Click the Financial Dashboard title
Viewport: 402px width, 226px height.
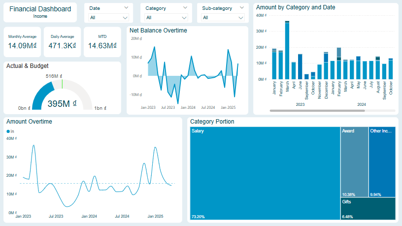pyautogui.click(x=40, y=9)
